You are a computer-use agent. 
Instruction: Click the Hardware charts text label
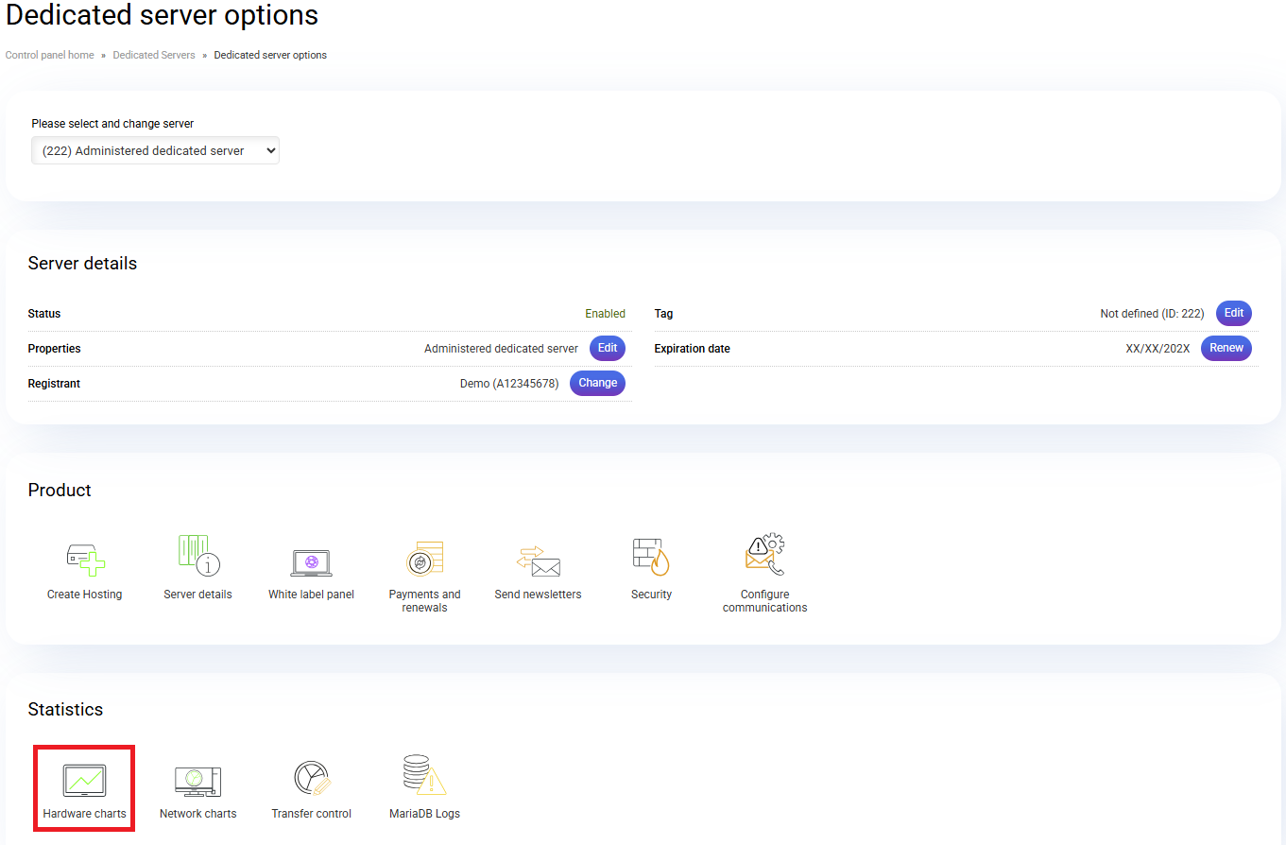coord(84,814)
